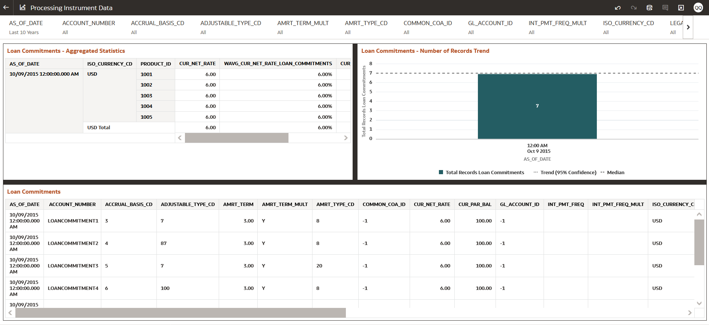Open the export icon in the header

point(681,7)
